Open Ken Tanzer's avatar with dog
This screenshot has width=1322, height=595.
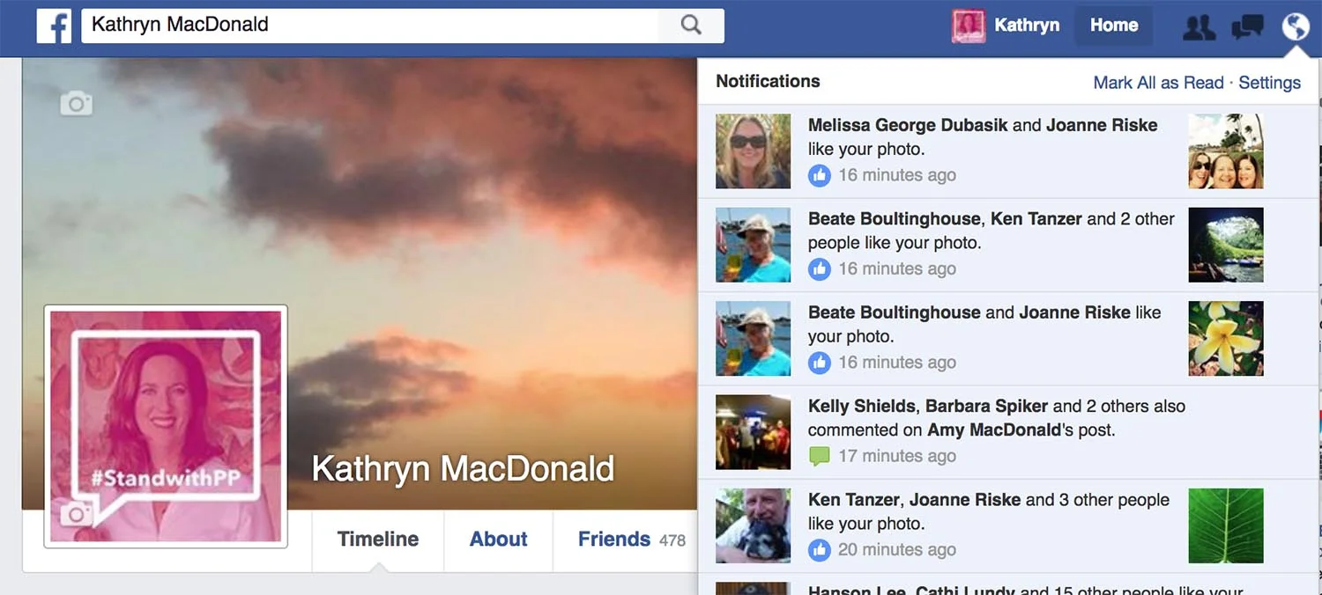753,526
